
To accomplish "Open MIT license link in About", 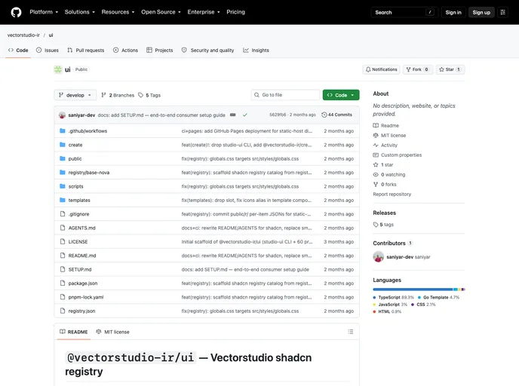I will [389, 135].
